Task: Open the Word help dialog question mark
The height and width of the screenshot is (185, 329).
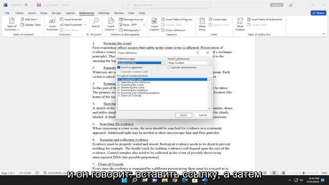Action: tap(197, 52)
